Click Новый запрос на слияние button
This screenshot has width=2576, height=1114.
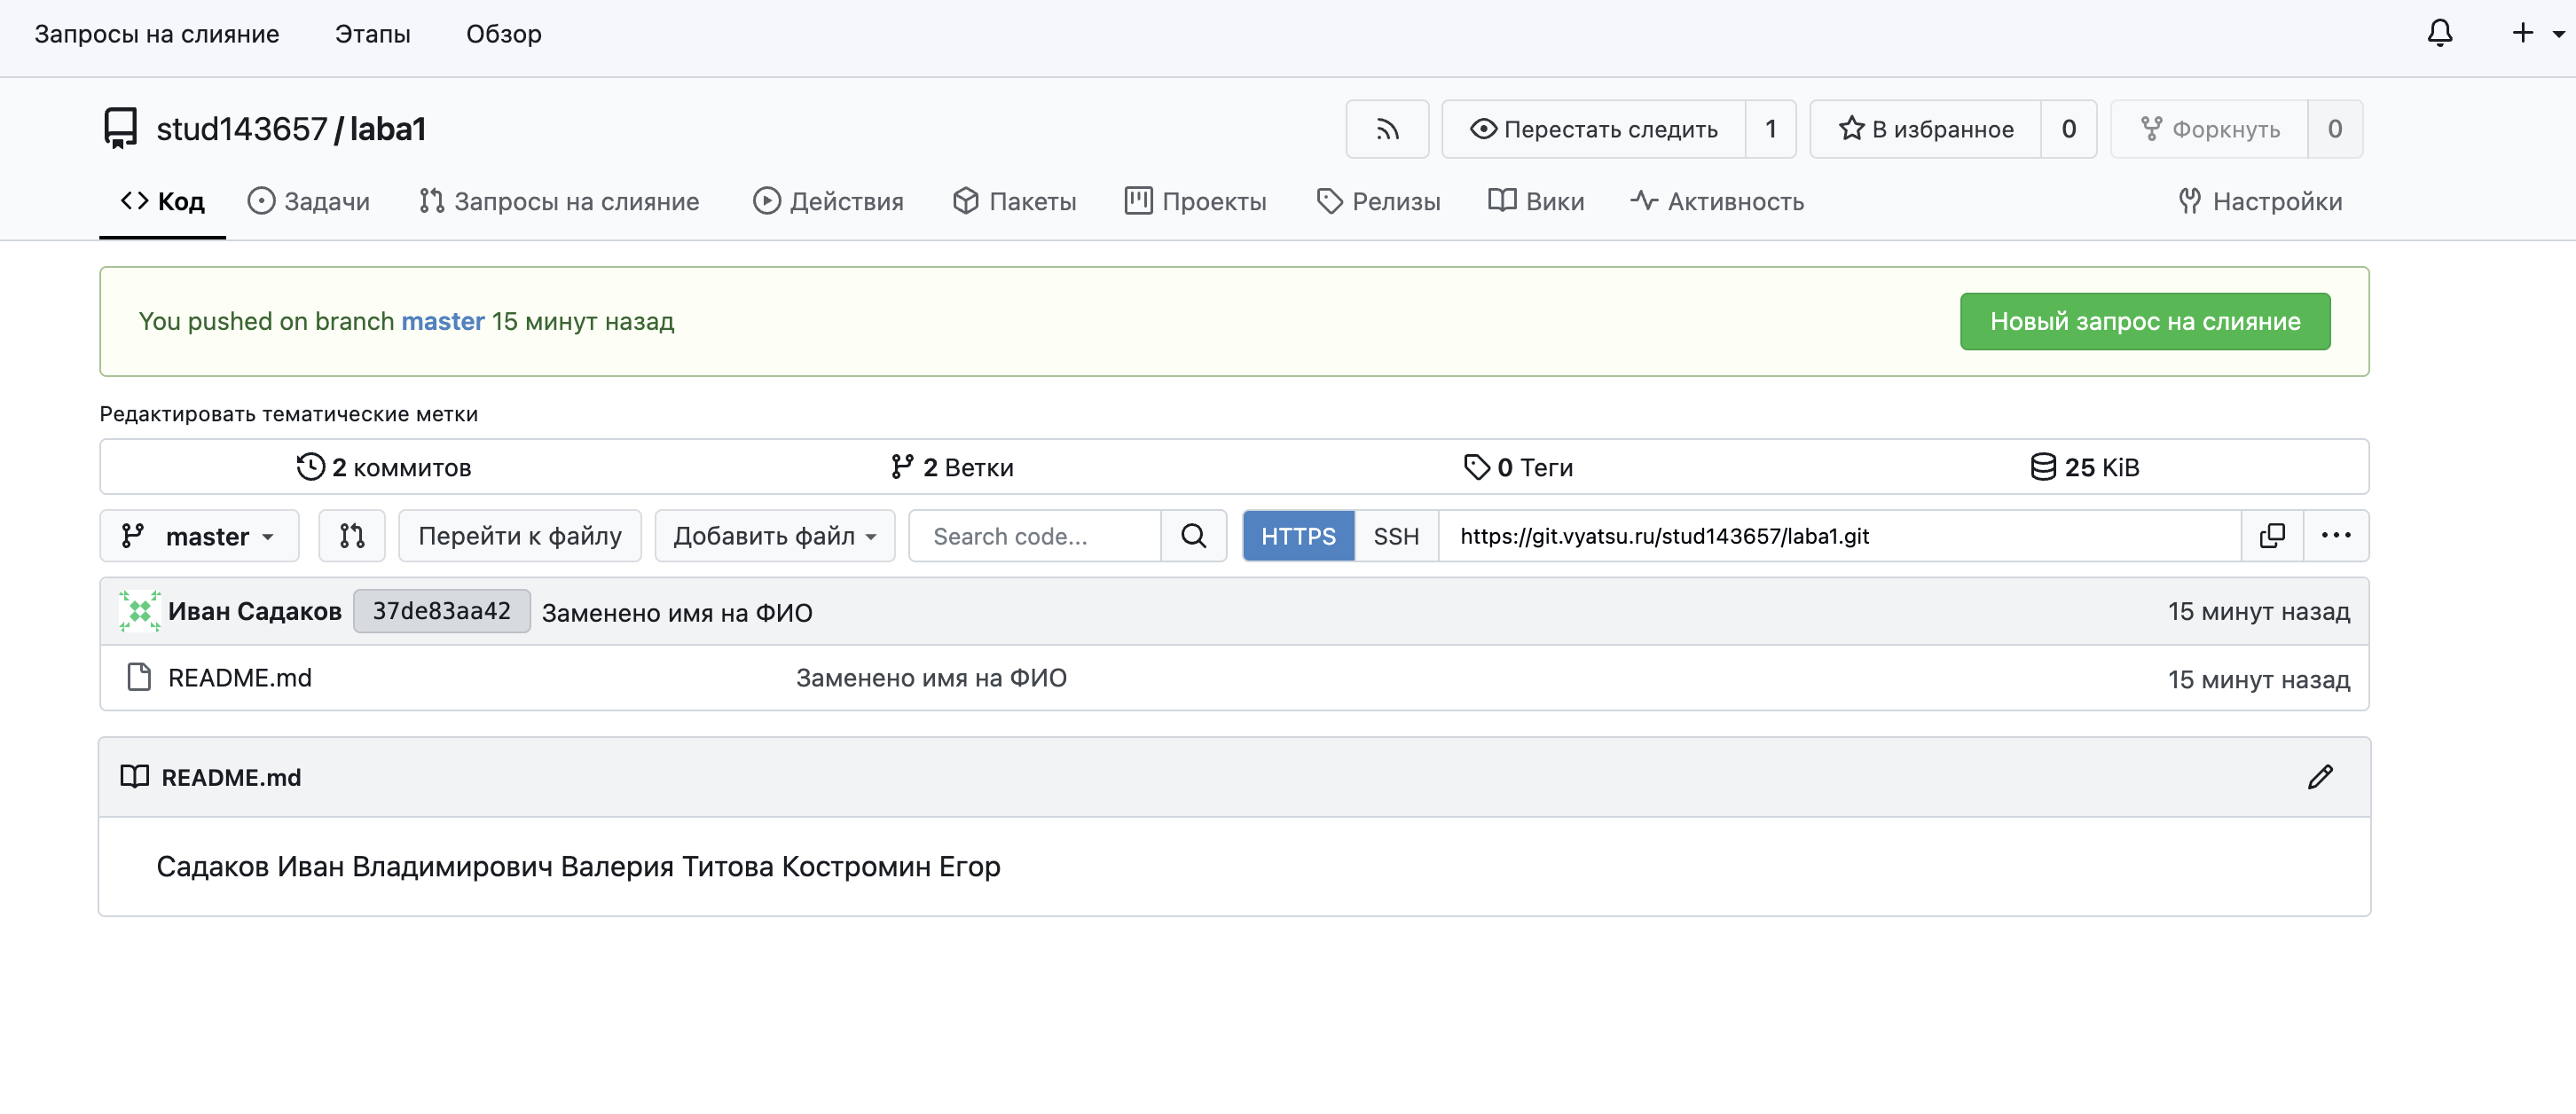[2144, 321]
